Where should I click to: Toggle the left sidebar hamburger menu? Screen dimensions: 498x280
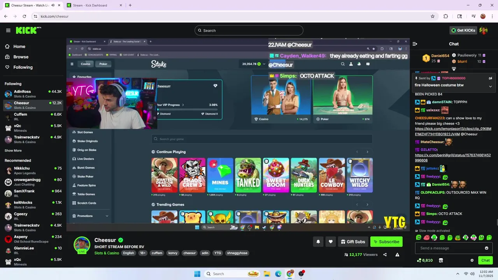pos(8,30)
